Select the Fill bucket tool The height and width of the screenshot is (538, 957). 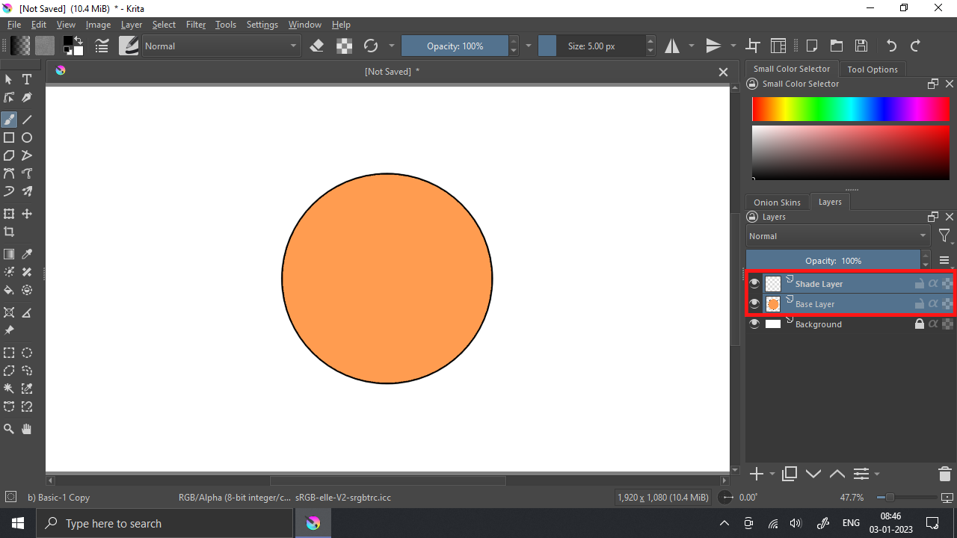point(9,290)
